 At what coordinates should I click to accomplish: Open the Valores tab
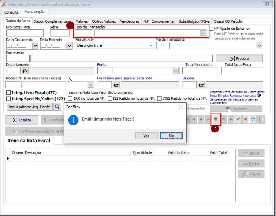[82, 21]
